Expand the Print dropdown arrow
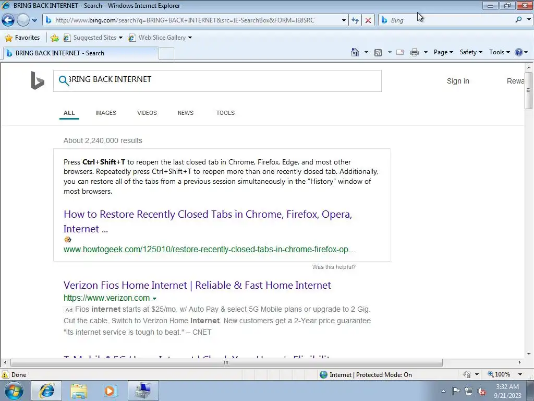Screen dimensions: 534x401 [426, 52]
